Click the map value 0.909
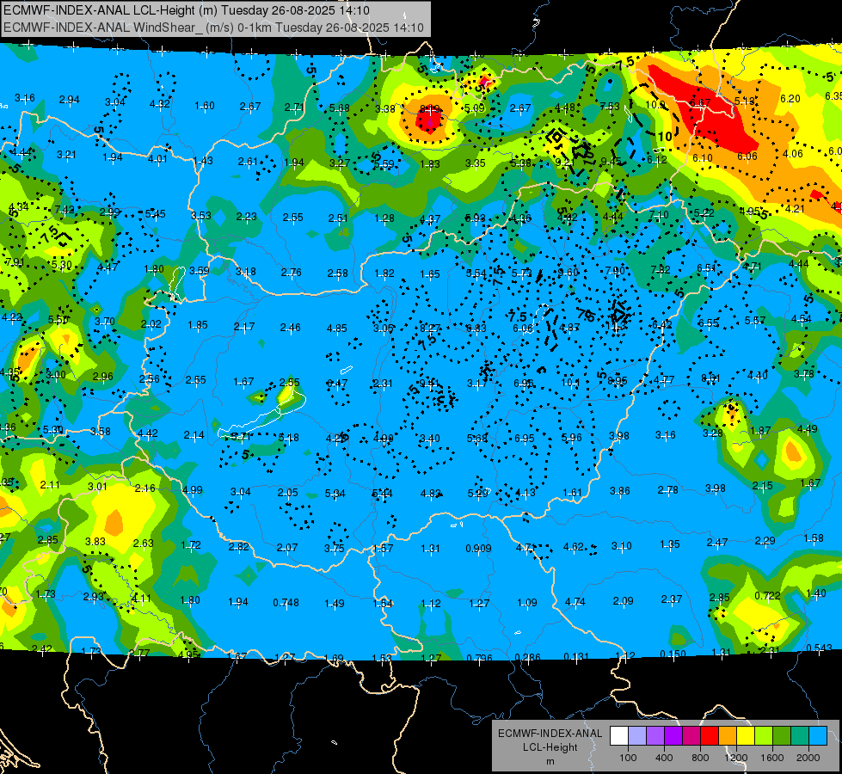This screenshot has width=842, height=774. (478, 549)
